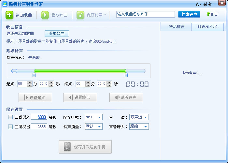Select the 铃声淘不尽 tab
The image size is (228, 163).
[x=207, y=27]
